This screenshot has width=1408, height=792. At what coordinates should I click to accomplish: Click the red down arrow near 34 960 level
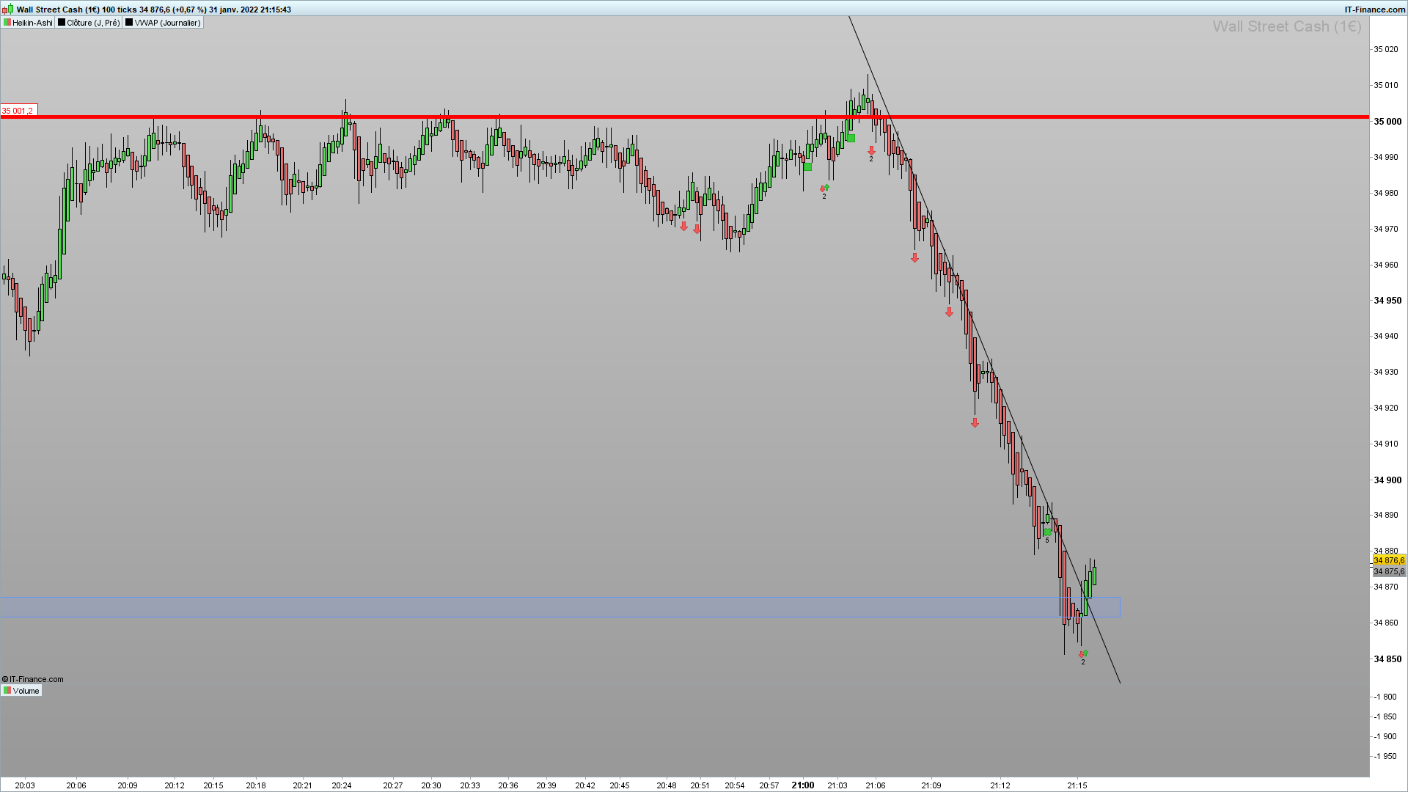pyautogui.click(x=914, y=258)
